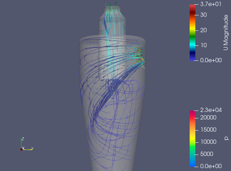The width and height of the screenshot is (231, 171).
Task: Click the red origin of orientation axes
Action: [x=21, y=149]
